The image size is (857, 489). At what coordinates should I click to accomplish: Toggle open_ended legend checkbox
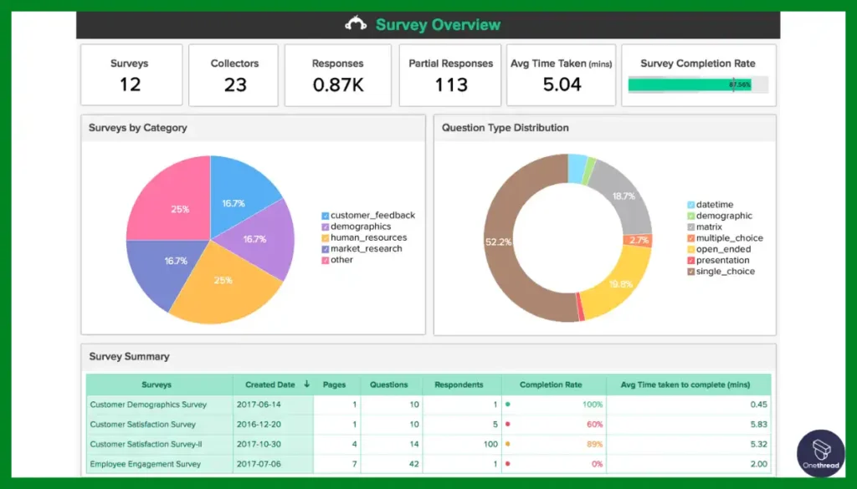690,249
